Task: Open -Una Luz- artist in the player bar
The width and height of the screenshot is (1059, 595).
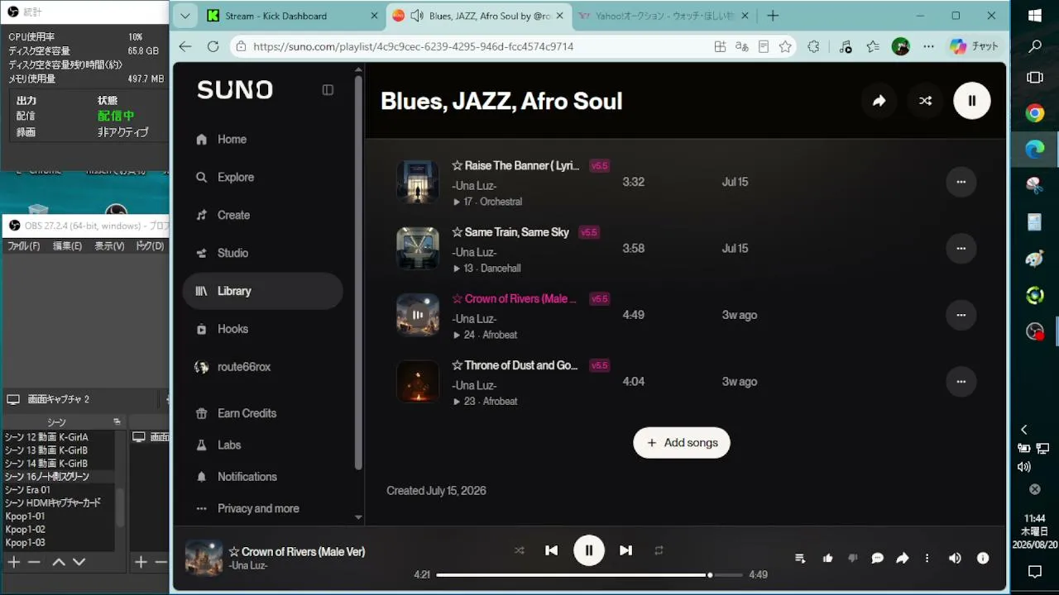Action: [248, 566]
